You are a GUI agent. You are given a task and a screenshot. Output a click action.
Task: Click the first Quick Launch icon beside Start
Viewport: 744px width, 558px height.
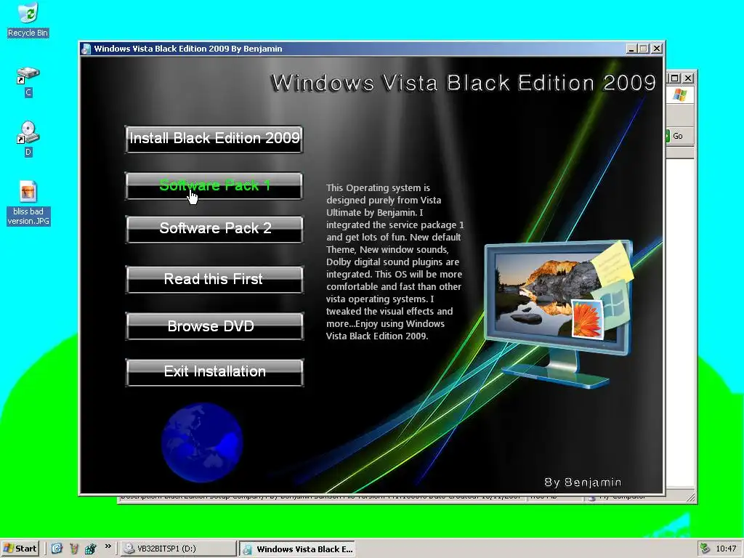click(57, 549)
